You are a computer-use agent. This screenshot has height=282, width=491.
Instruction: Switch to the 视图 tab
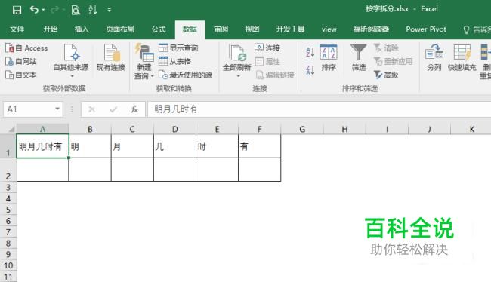coord(252,29)
